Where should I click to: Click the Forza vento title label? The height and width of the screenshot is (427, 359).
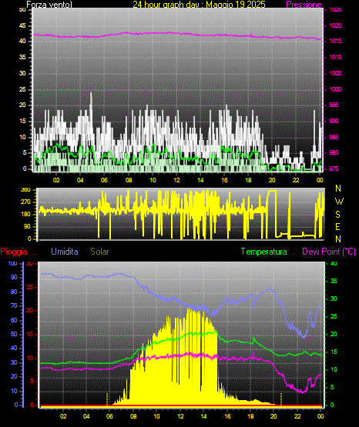tap(49, 5)
